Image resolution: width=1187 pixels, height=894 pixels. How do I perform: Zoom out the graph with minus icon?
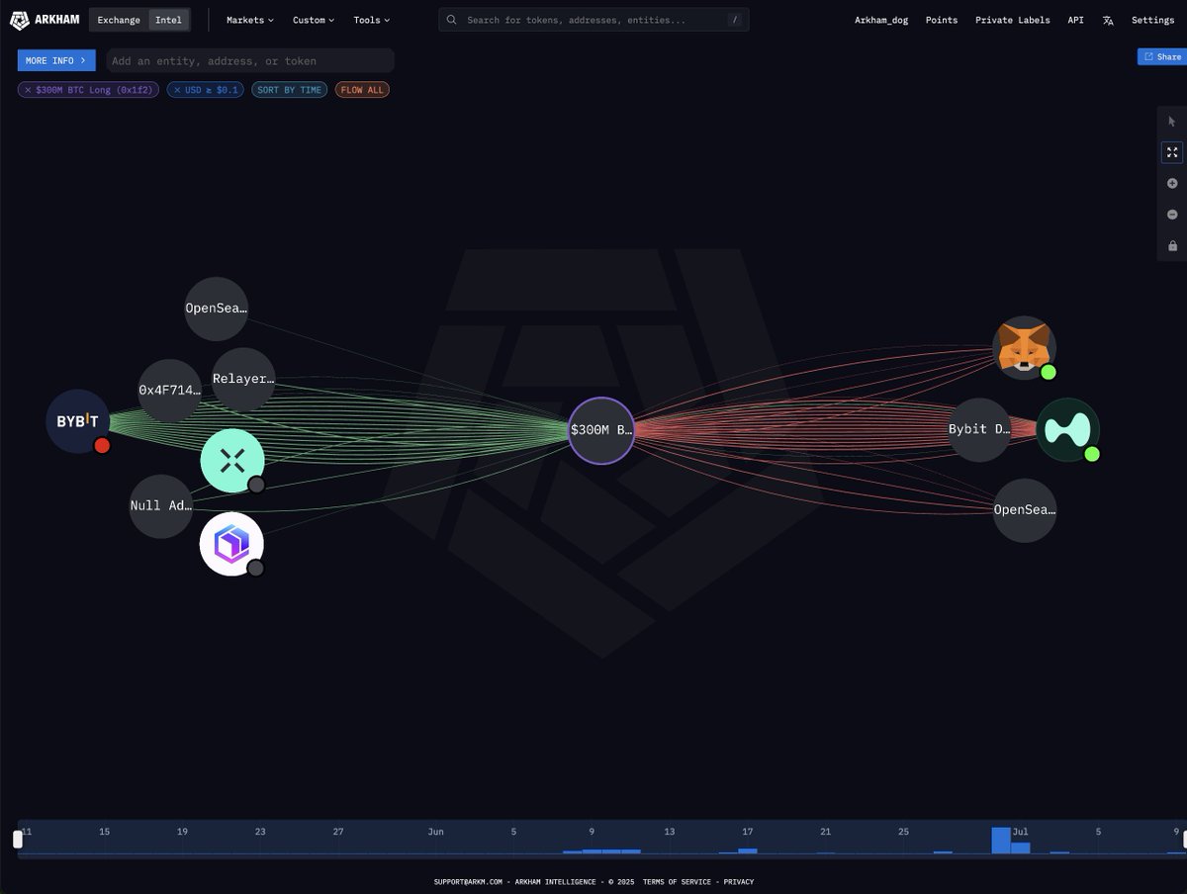coord(1172,215)
